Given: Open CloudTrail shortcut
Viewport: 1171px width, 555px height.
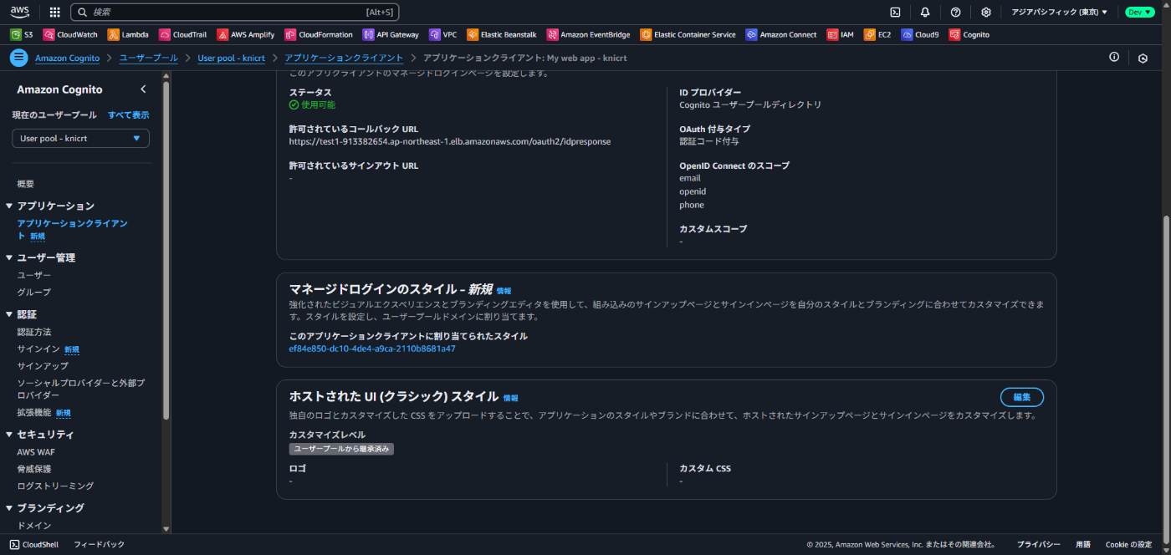Looking at the screenshot, I should 182,34.
